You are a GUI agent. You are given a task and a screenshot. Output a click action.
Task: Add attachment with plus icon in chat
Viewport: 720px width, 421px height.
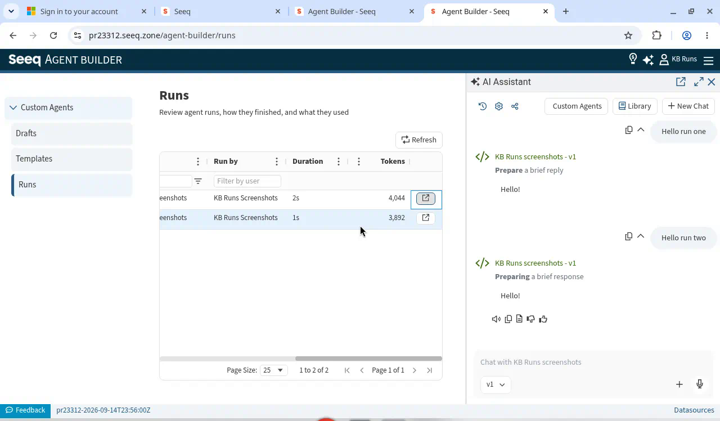pyautogui.click(x=679, y=384)
